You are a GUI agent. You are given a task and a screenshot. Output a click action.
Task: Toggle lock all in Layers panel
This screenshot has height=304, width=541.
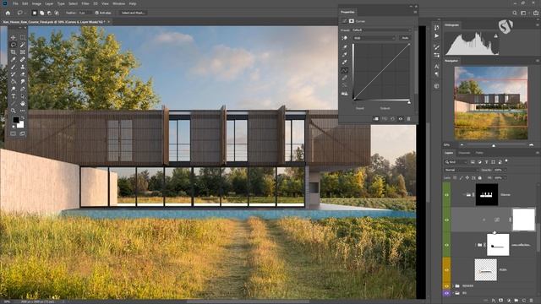click(480, 178)
